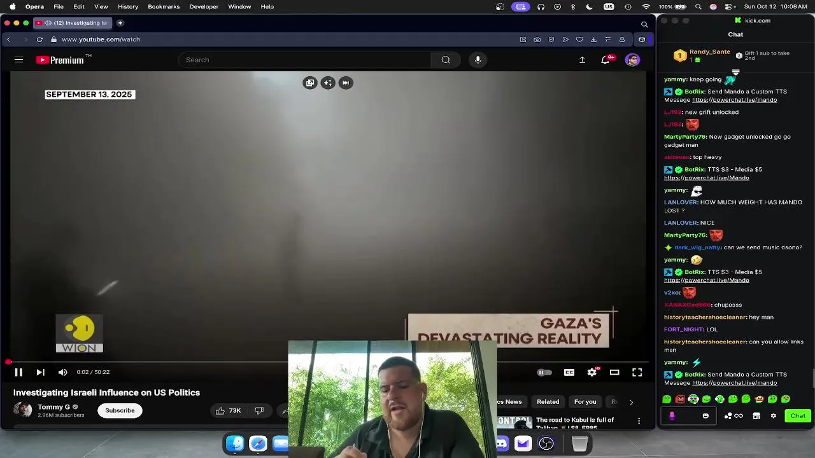Open the Bookmarks menu
Screen dimensions: 815x458
pyautogui.click(x=164, y=6)
